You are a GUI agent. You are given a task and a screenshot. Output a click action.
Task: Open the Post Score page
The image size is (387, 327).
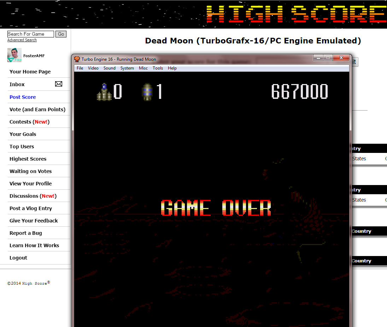click(x=23, y=97)
